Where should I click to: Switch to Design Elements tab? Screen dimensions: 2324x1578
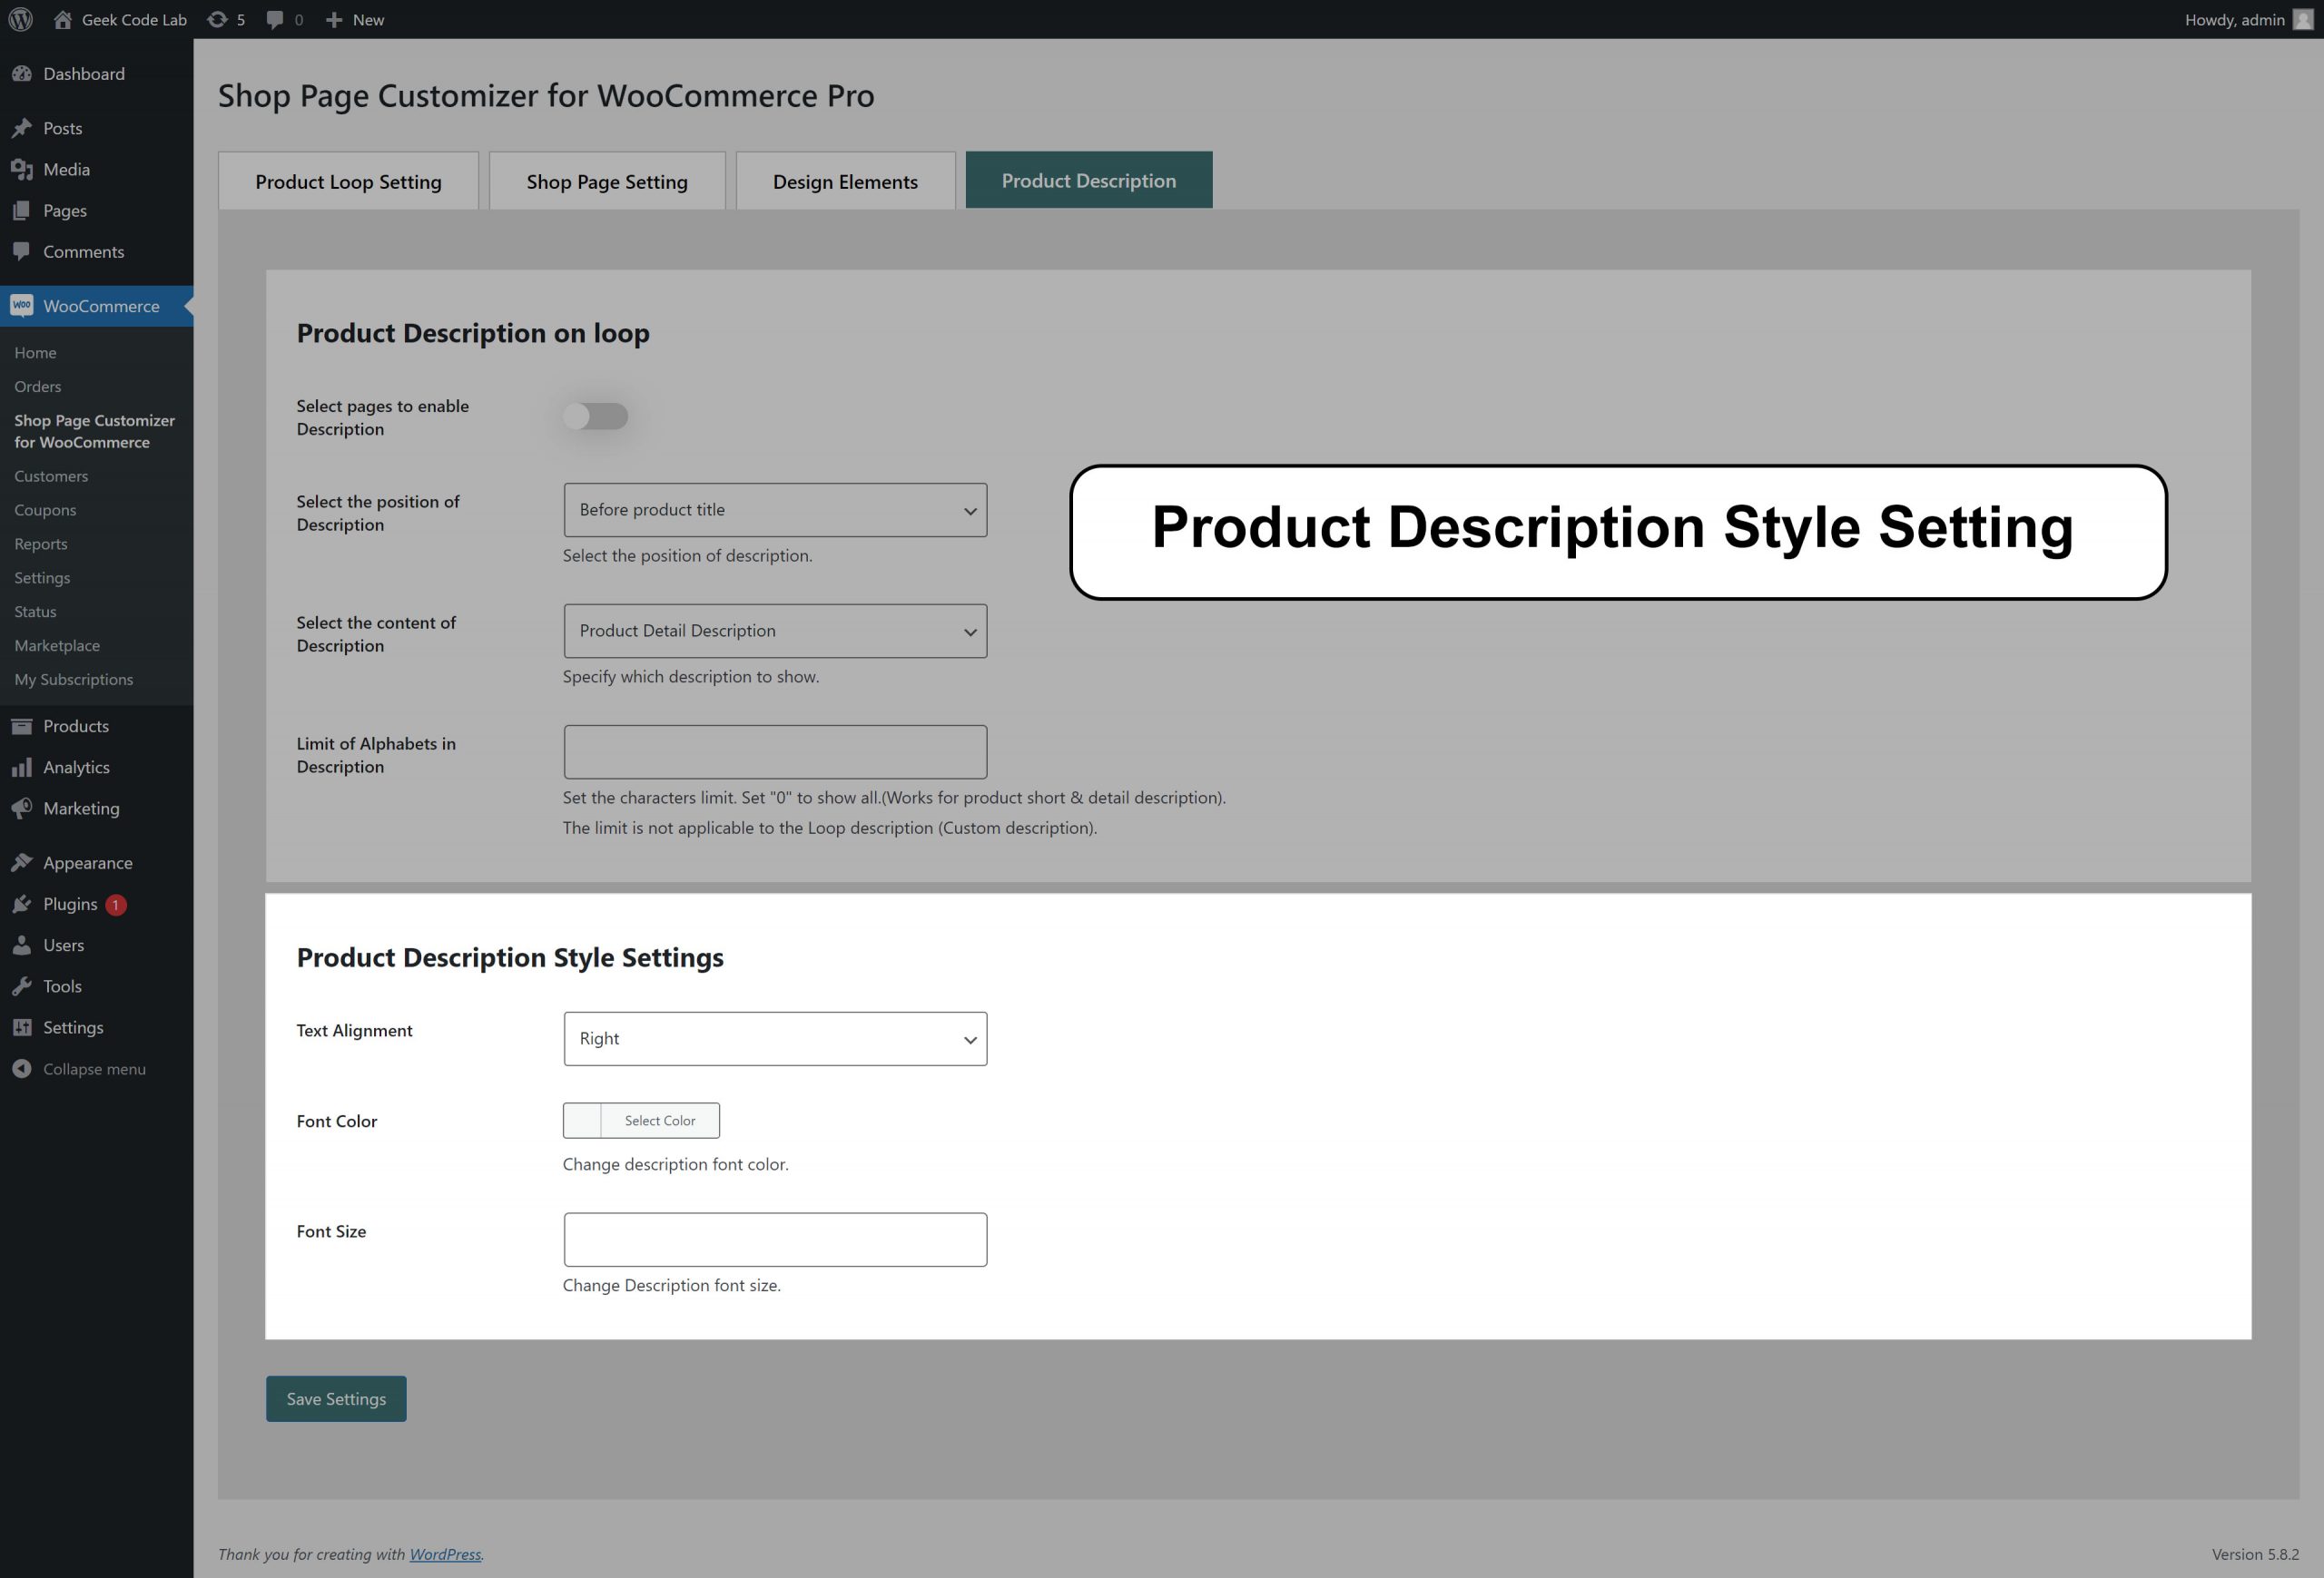point(845,181)
